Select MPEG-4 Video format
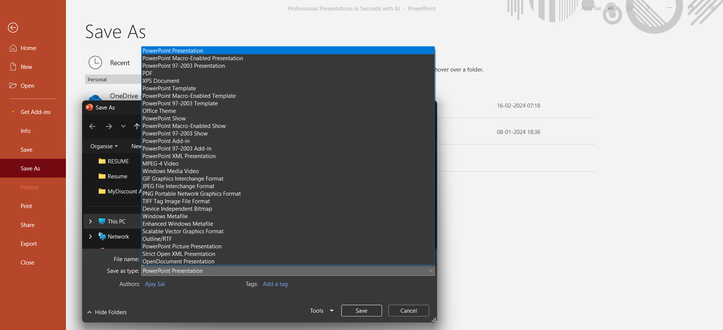This screenshot has width=723, height=330. [x=288, y=164]
